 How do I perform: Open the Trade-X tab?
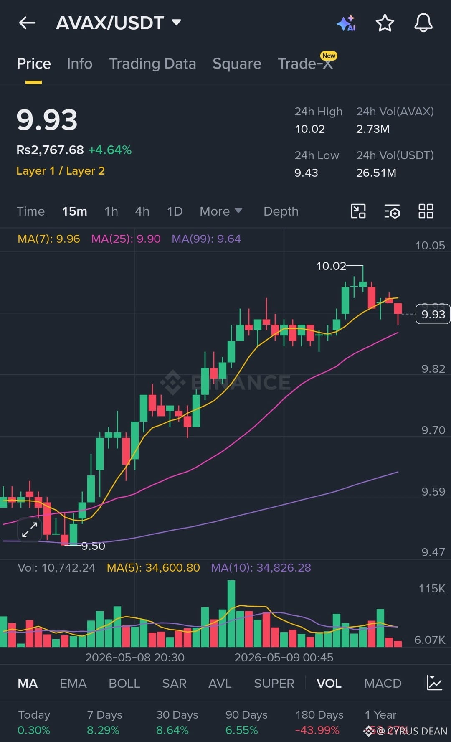click(305, 64)
